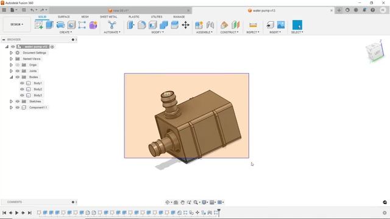Click the Insert Derive icon
The image size is (390, 219).
coord(270,25)
